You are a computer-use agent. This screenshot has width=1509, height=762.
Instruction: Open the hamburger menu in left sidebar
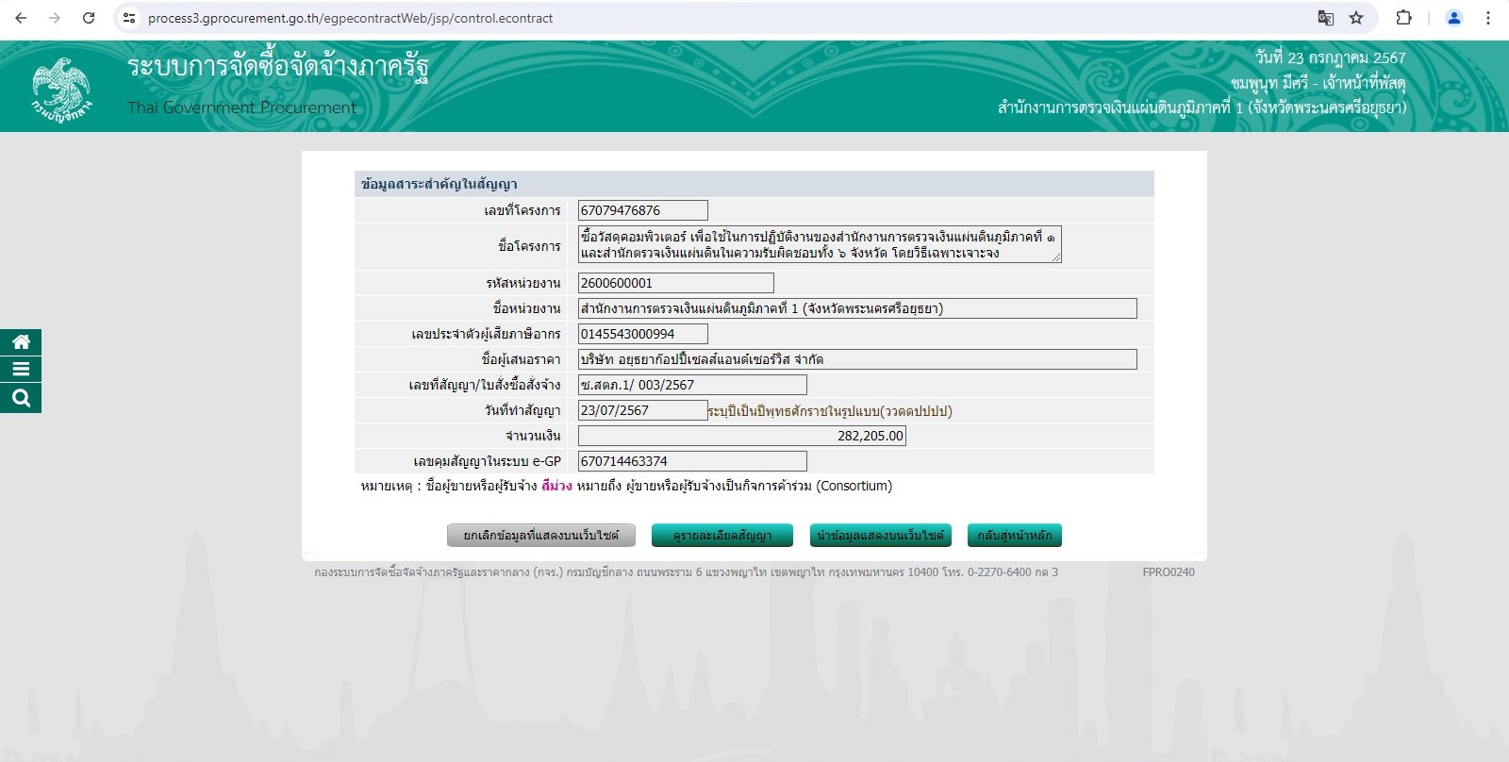tap(21, 370)
